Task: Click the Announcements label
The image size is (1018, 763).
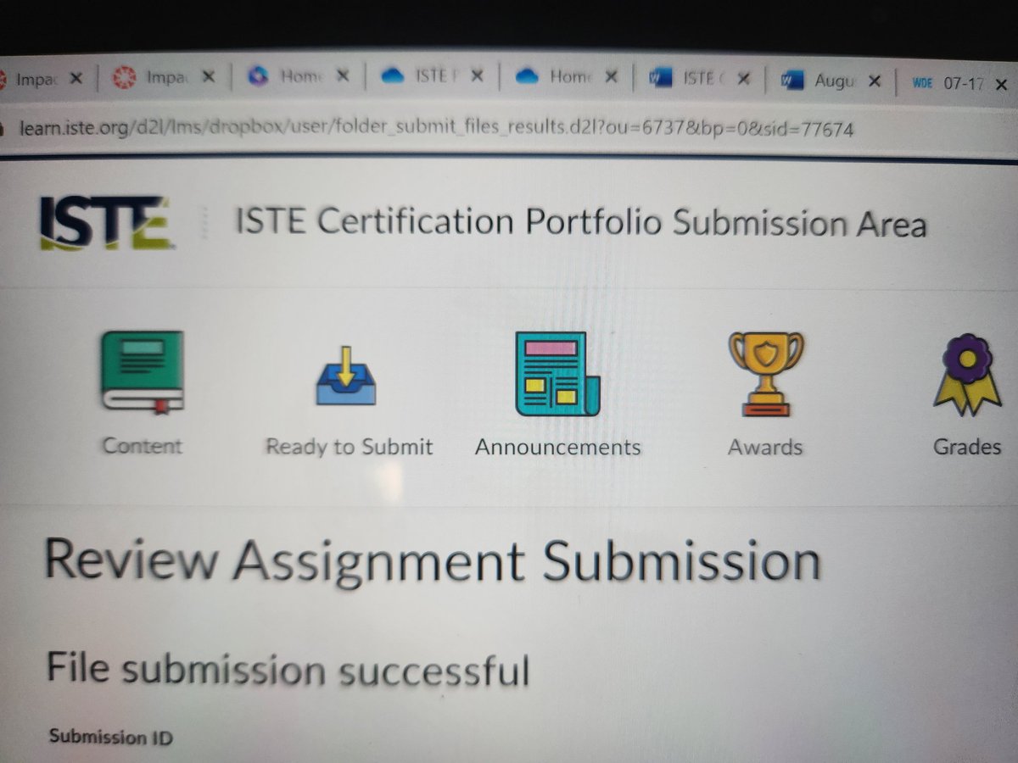Action: [557, 447]
